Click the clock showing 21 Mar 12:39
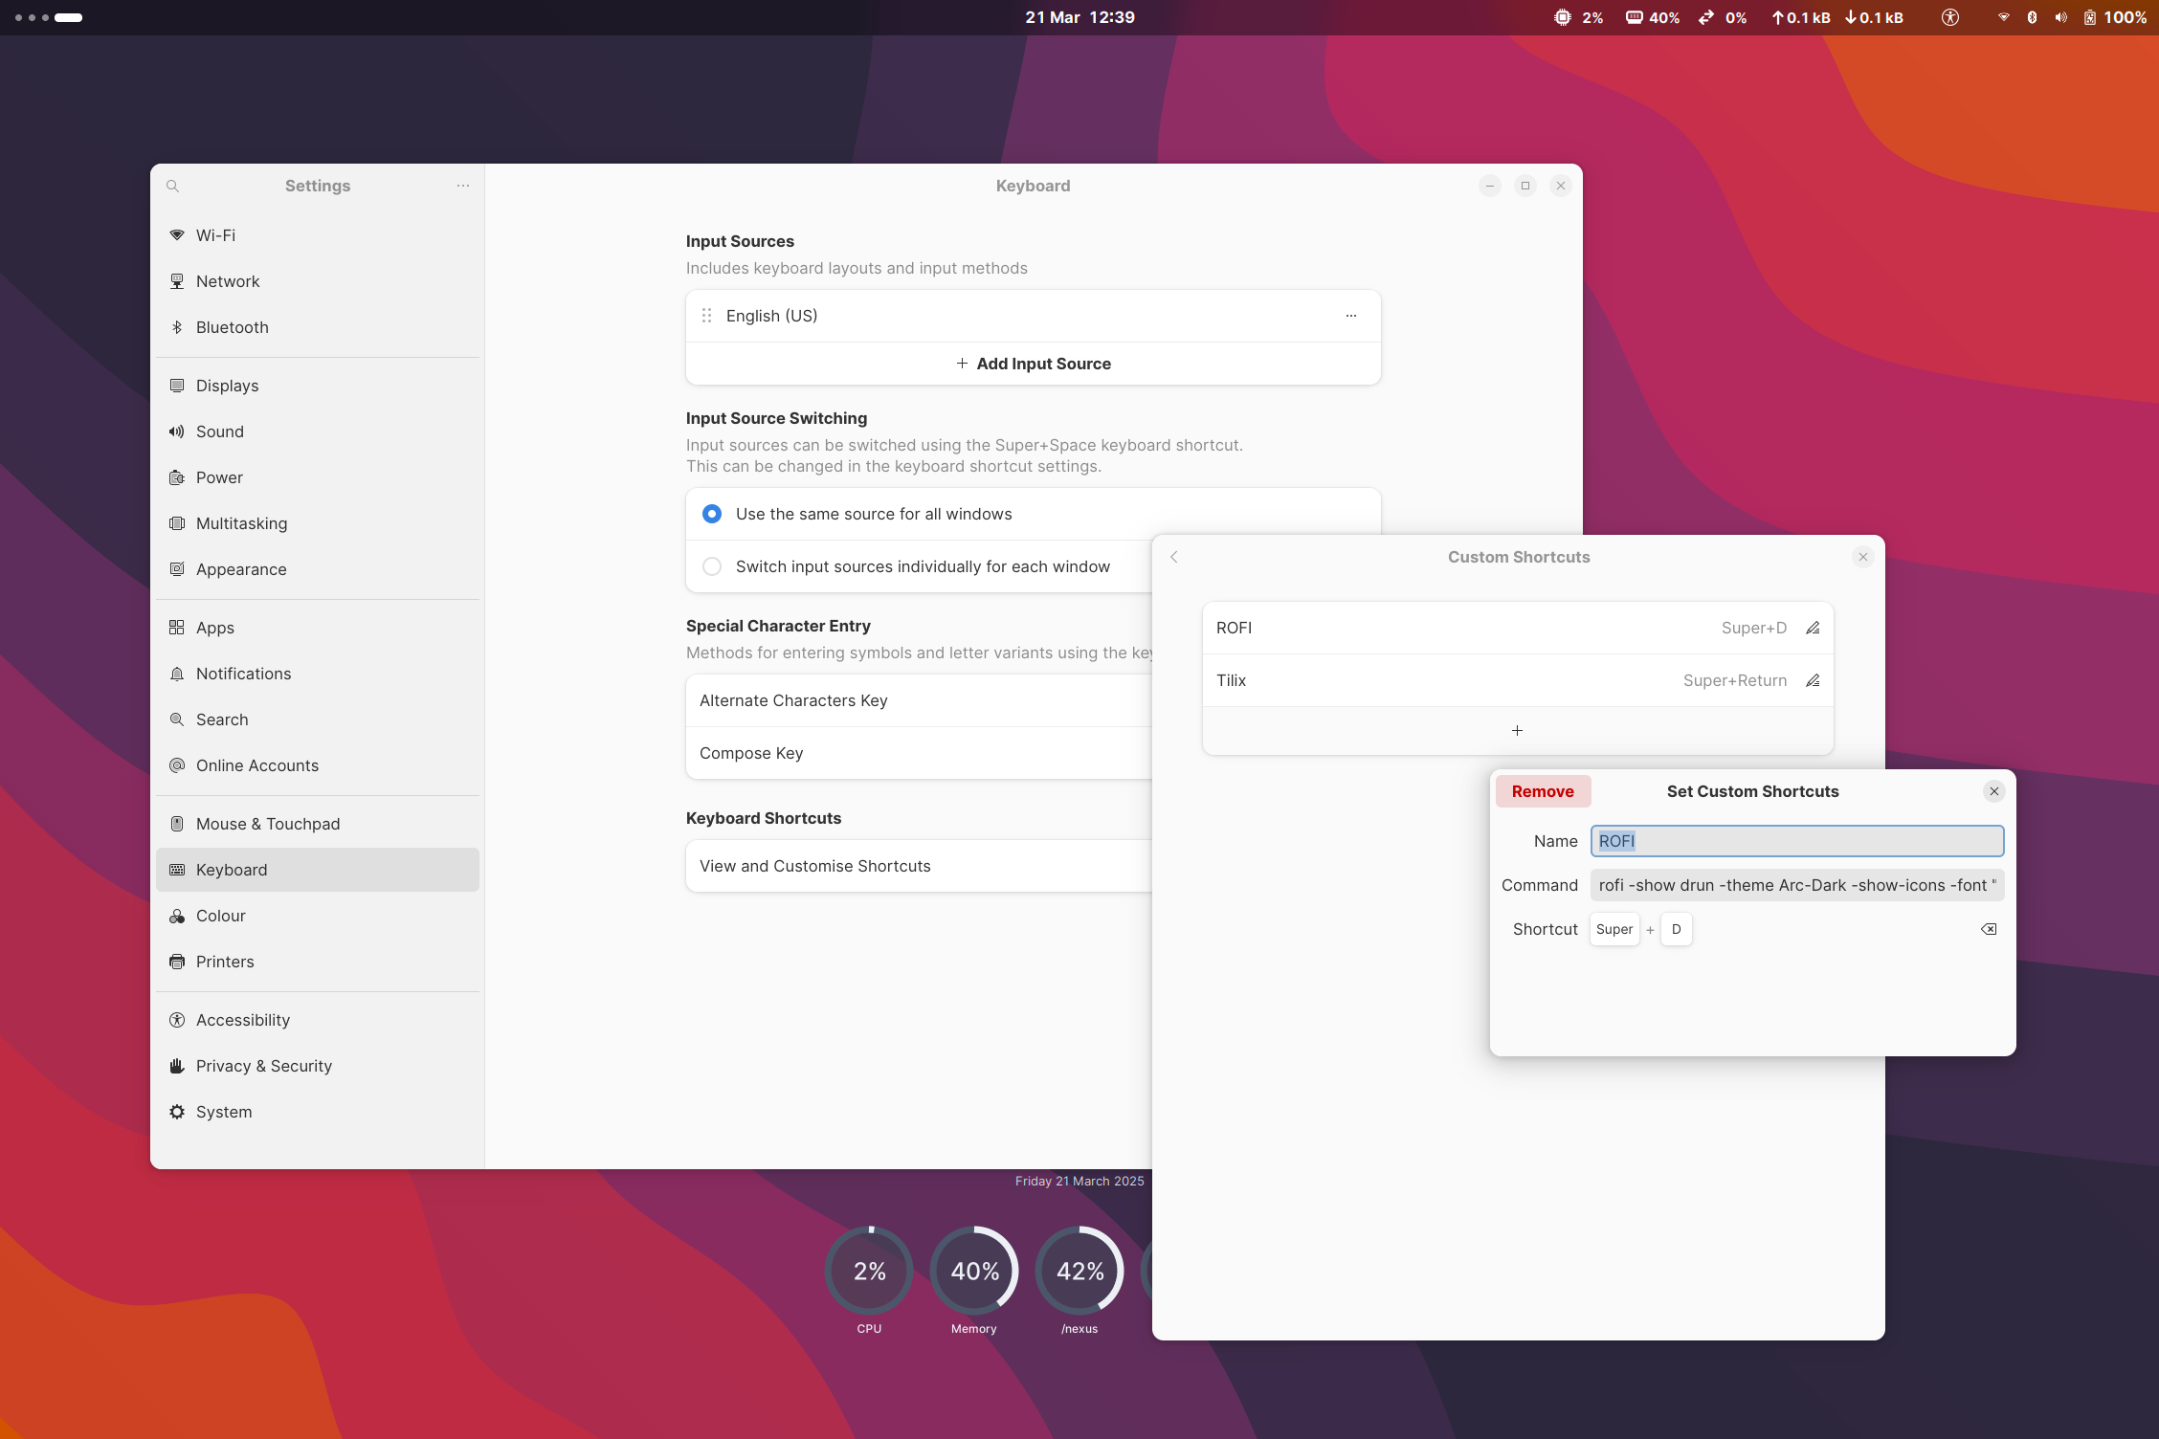This screenshot has height=1439, width=2159. click(x=1079, y=17)
